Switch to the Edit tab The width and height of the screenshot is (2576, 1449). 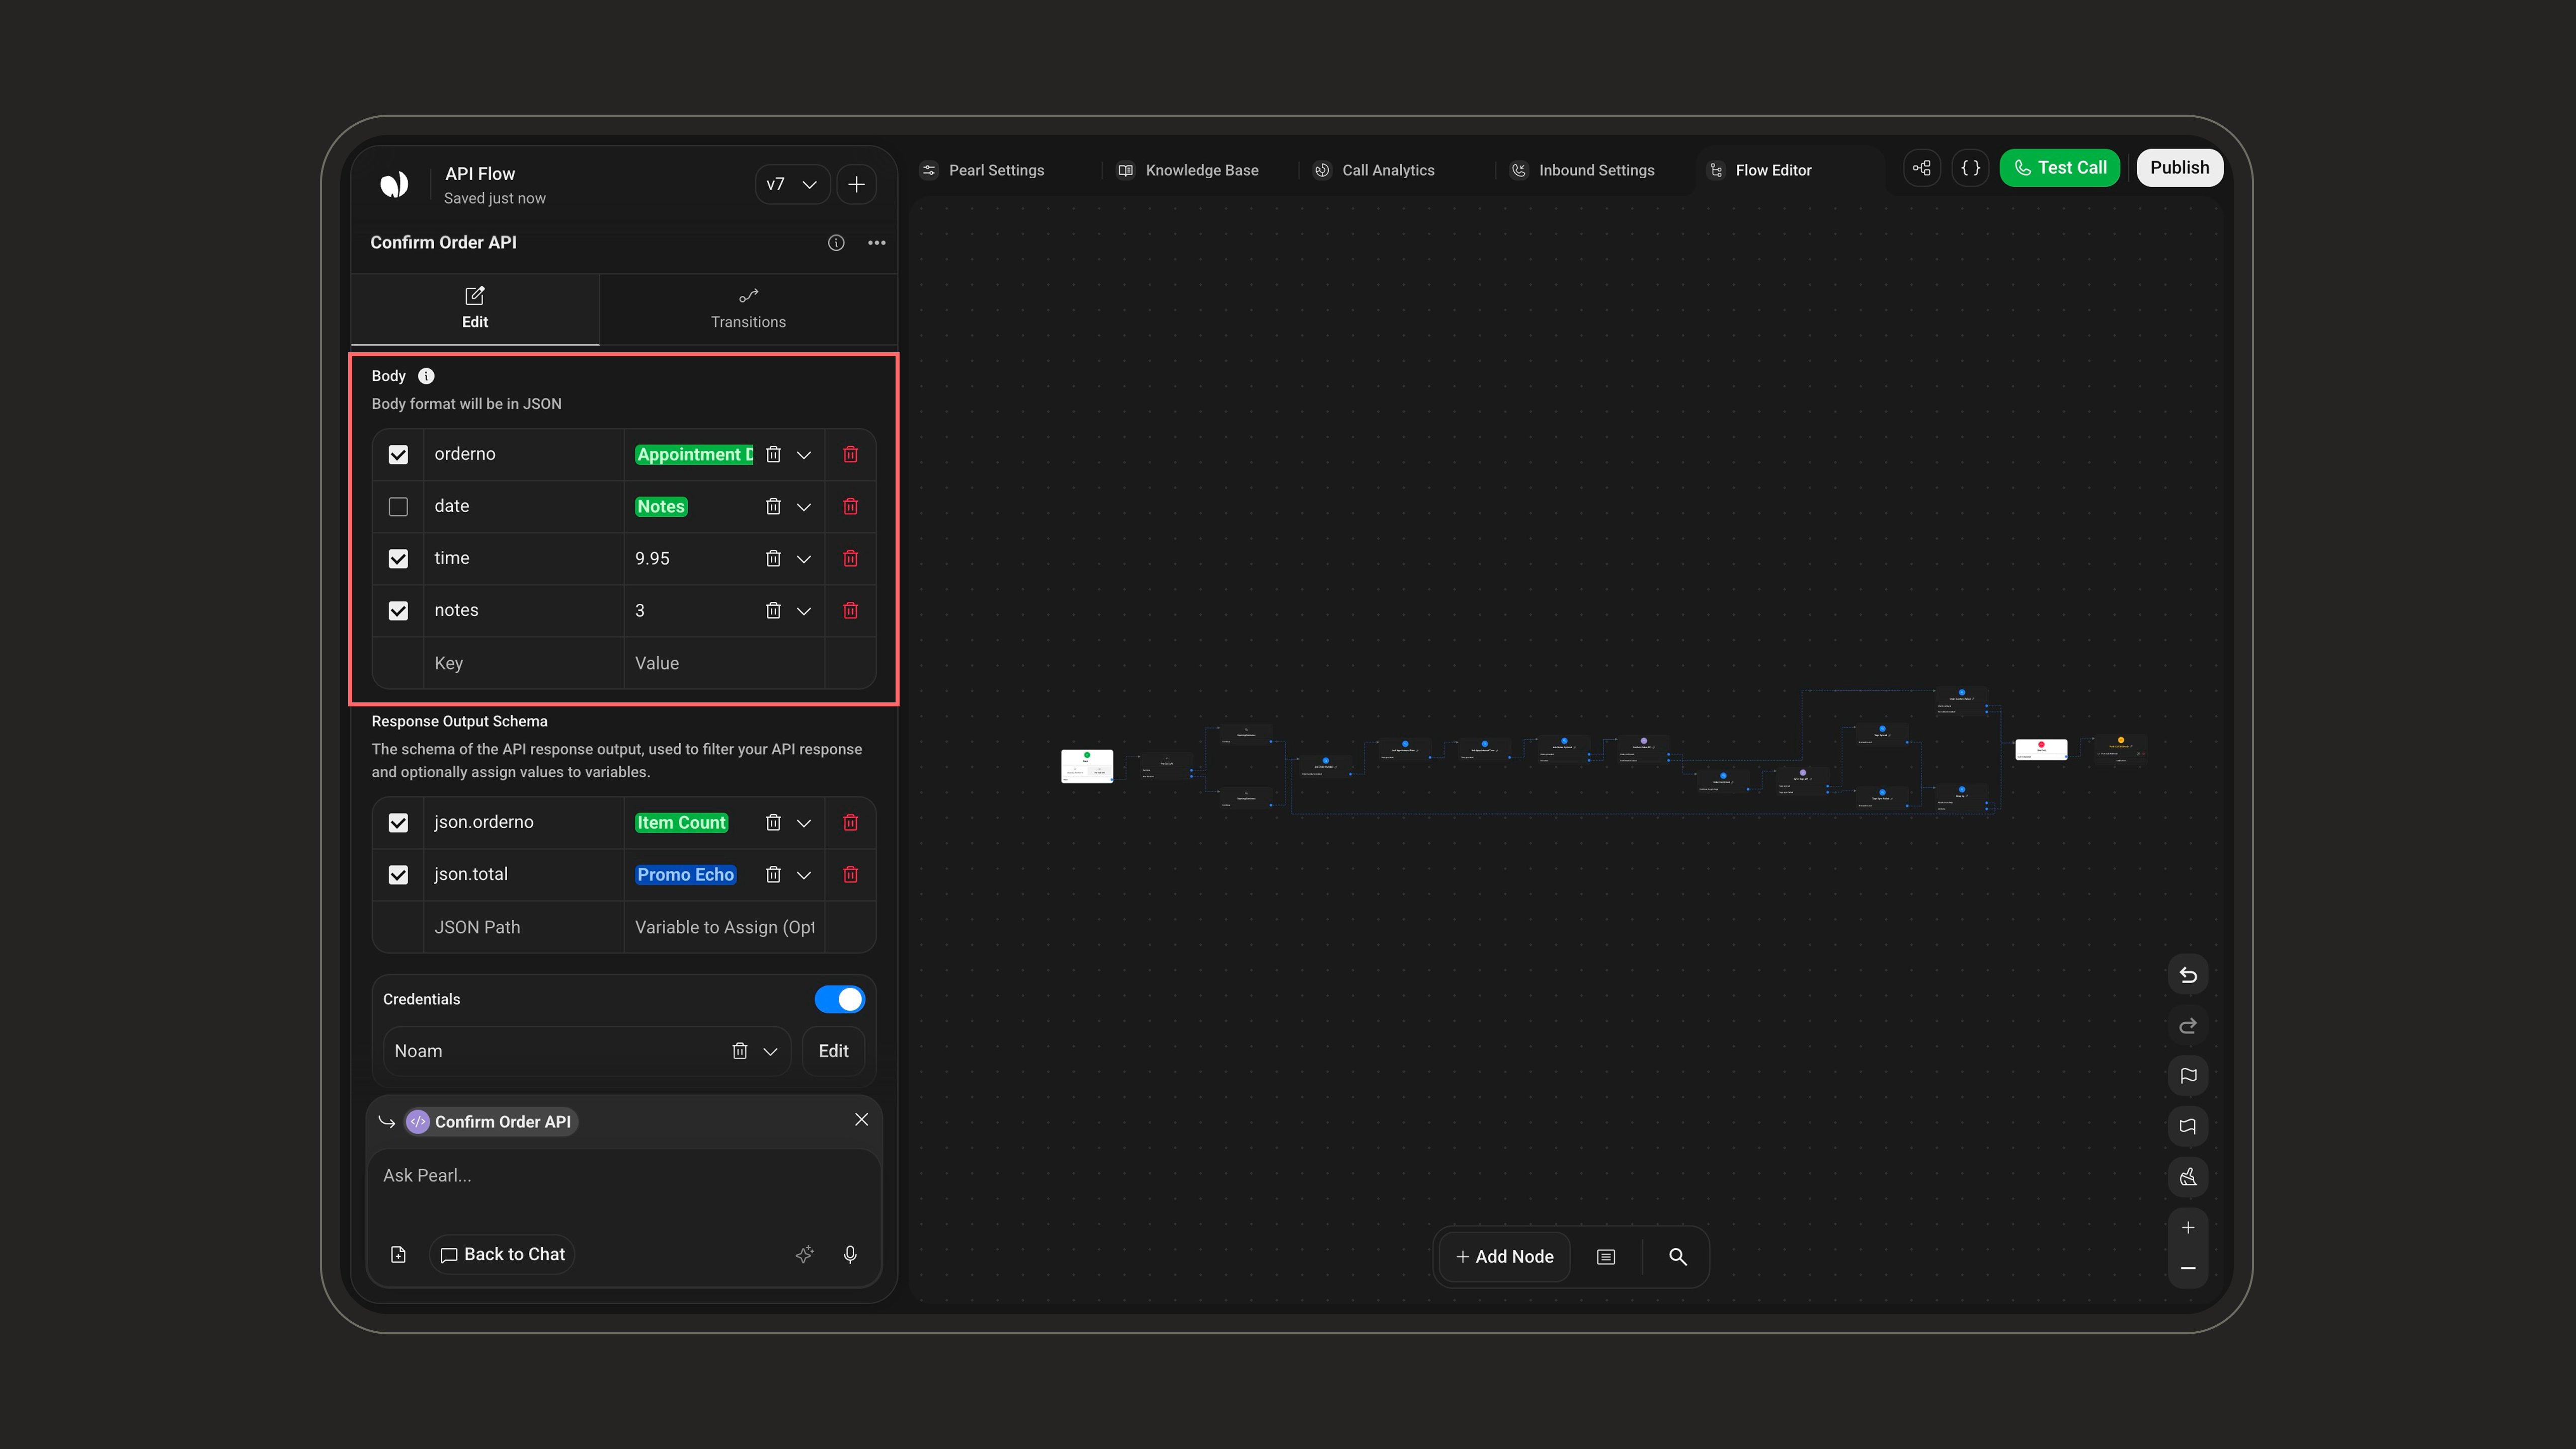[x=475, y=309]
